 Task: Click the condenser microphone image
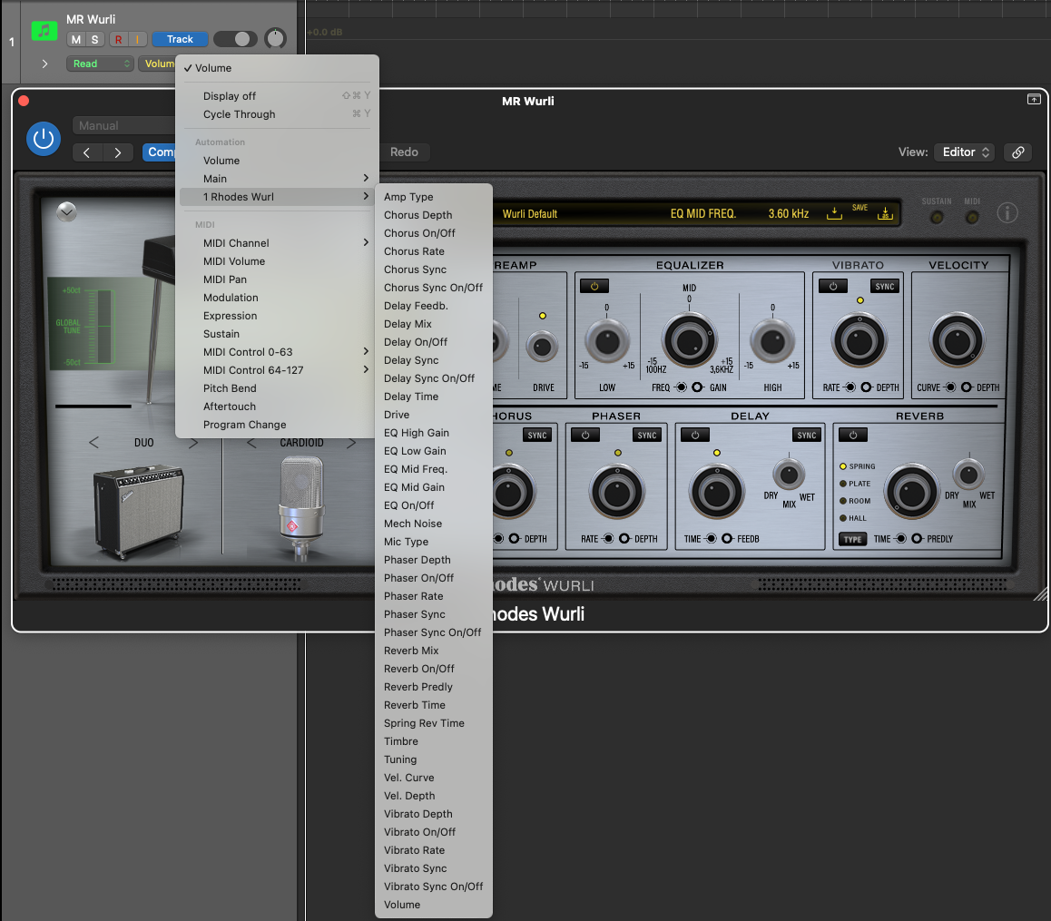click(x=301, y=508)
